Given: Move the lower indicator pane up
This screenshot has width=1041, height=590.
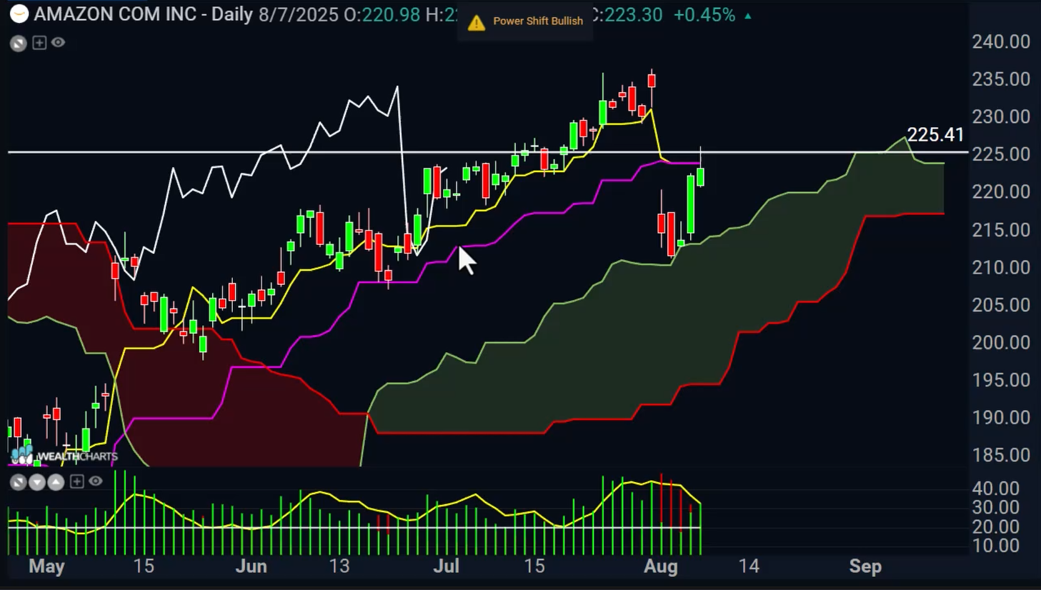Looking at the screenshot, I should click(56, 482).
